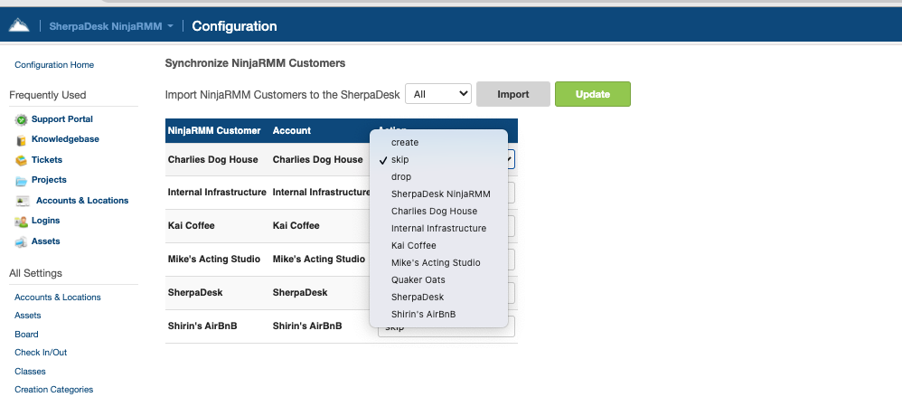Image resolution: width=902 pixels, height=397 pixels.
Task: Click the Accounts & Locations card icon
Action: pos(21,201)
